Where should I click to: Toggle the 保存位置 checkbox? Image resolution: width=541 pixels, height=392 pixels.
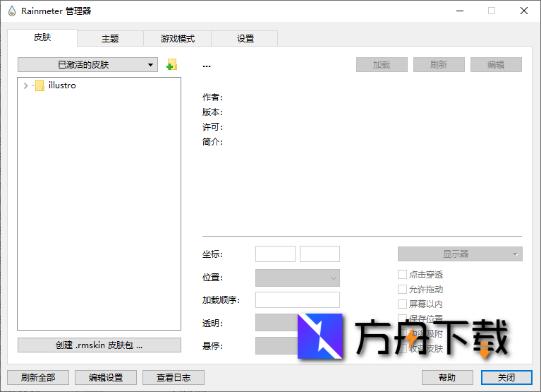coord(402,318)
